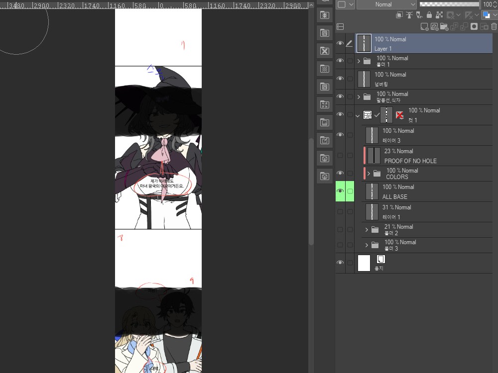Open the Normal blending mode dropdown
The width and height of the screenshot is (498, 373).
click(386, 4)
